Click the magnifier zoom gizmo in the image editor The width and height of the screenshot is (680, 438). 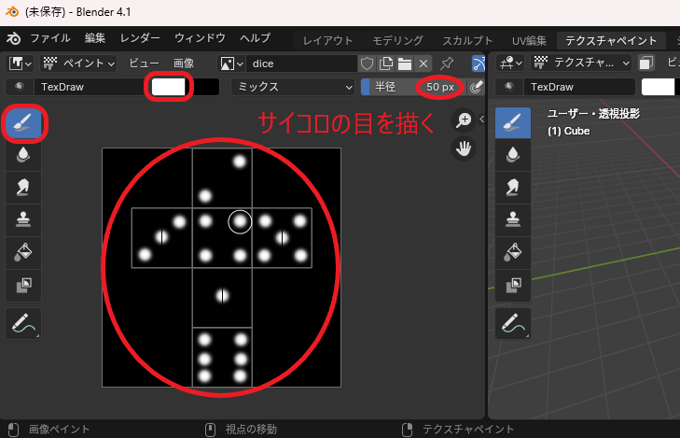point(464,120)
